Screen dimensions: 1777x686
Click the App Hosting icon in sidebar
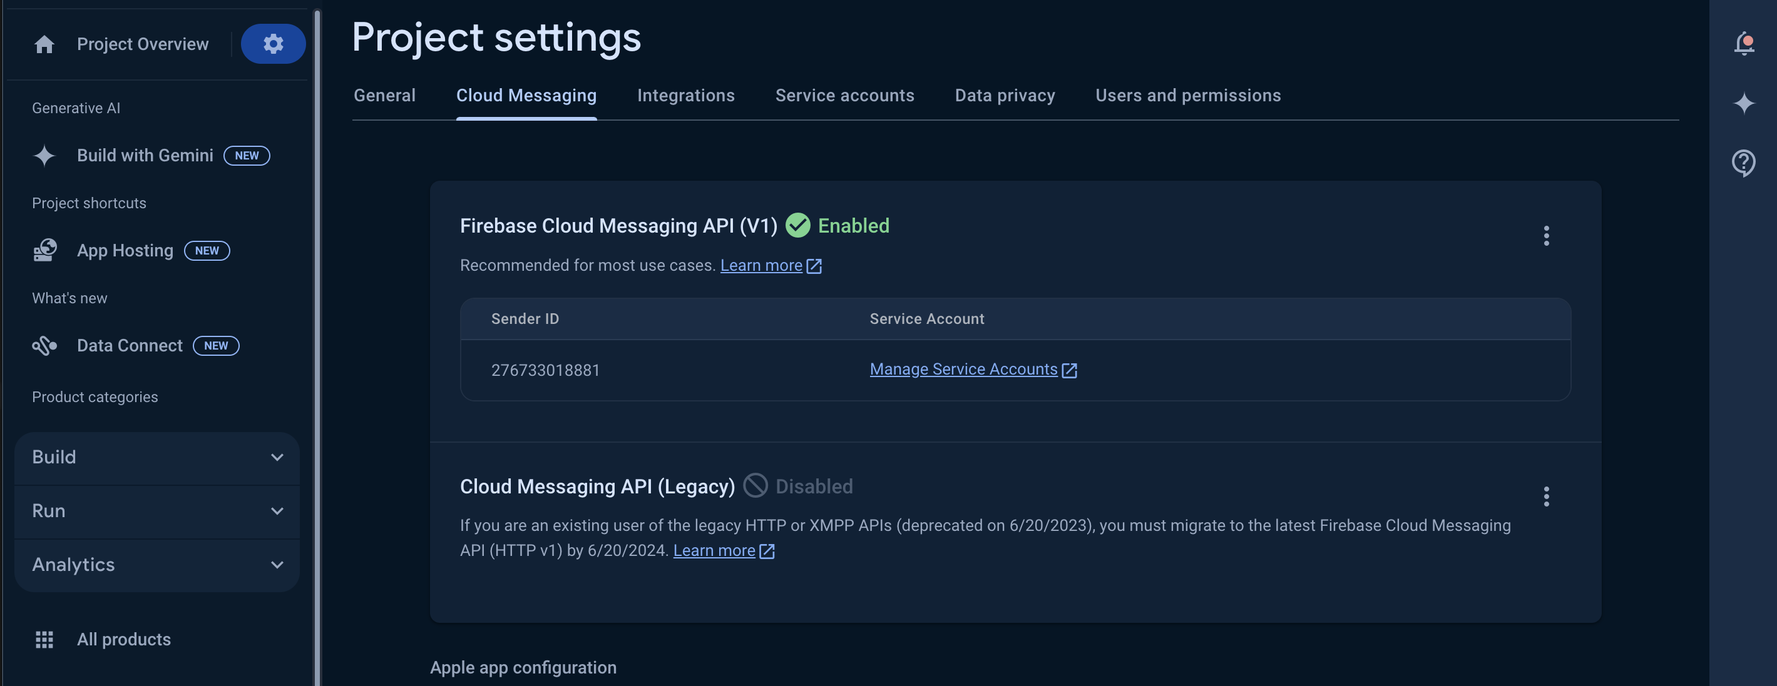point(44,250)
